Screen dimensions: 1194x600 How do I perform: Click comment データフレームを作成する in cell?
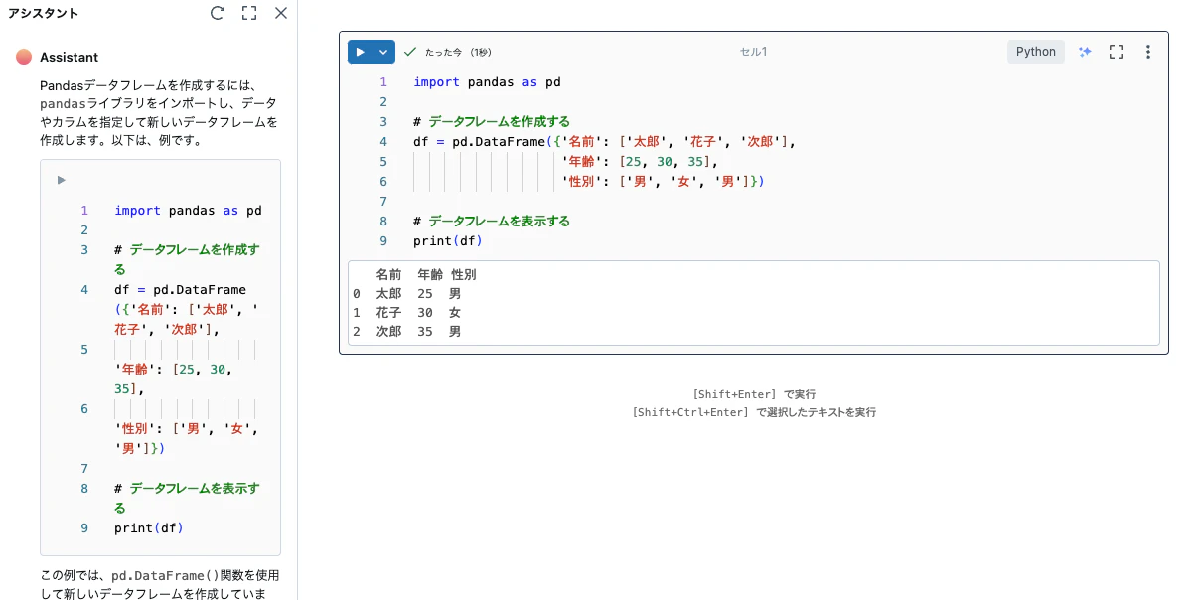click(x=492, y=122)
